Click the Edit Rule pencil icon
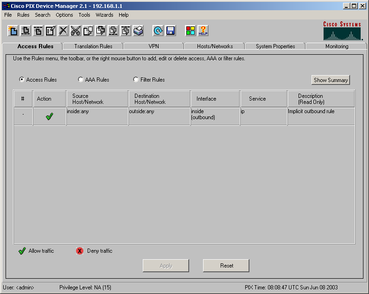This screenshot has height=294, width=369. pyautogui.click(x=51, y=31)
